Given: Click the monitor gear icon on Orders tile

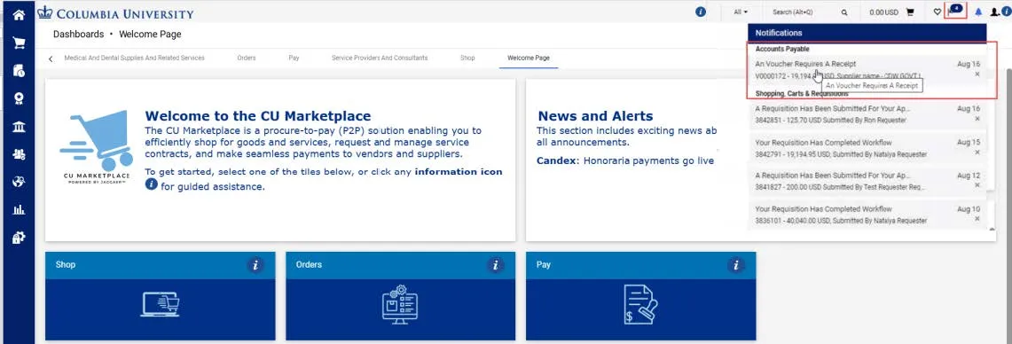Looking at the screenshot, I should (x=400, y=305).
